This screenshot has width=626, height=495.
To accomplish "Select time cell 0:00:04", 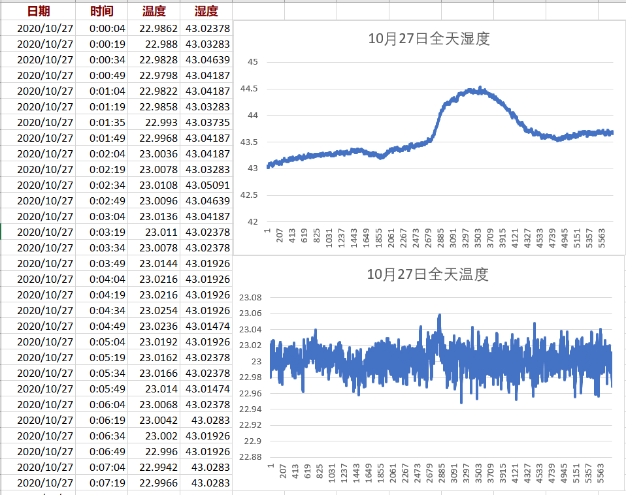I will pyautogui.click(x=102, y=28).
